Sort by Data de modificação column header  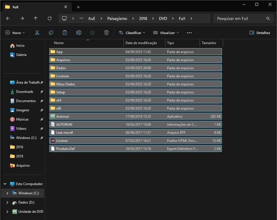pos(141,43)
